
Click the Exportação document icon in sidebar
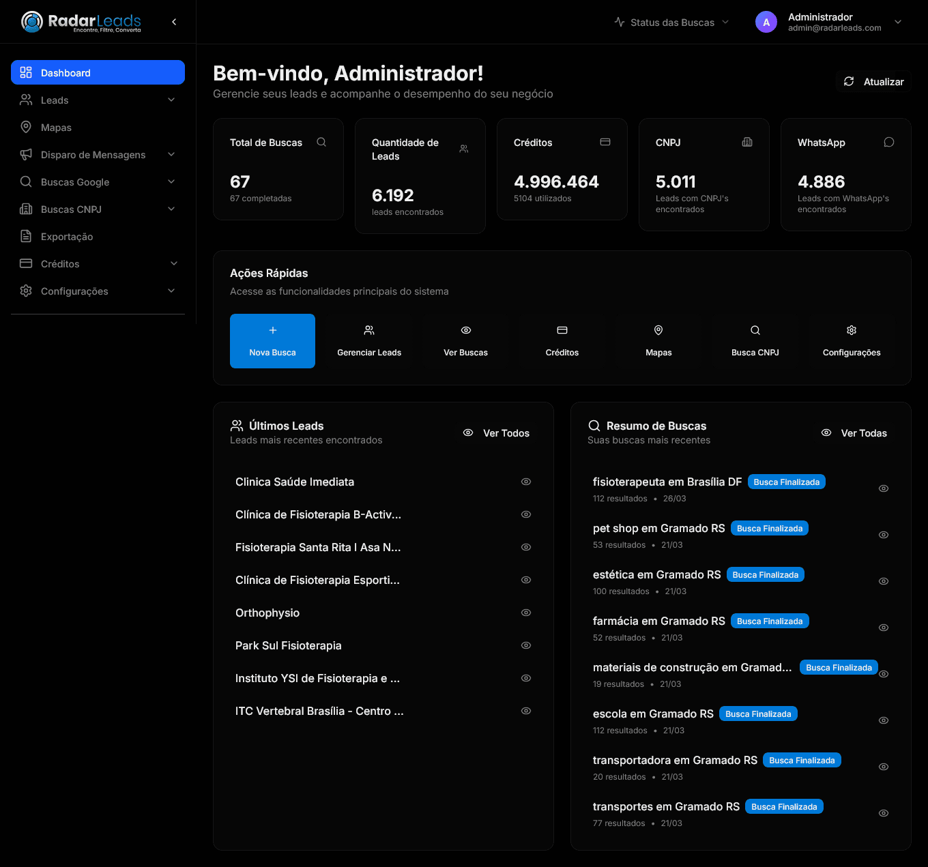[x=26, y=236]
